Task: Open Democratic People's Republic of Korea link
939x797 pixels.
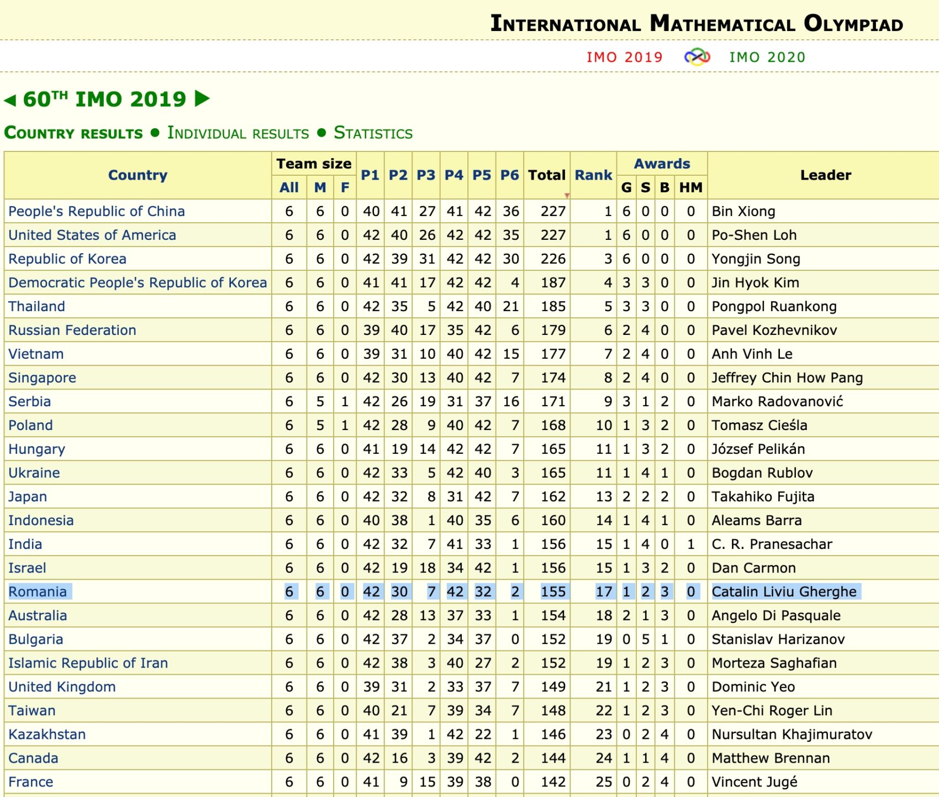Action: click(138, 282)
